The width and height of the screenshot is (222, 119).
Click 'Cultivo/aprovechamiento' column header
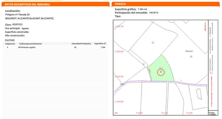30,44
